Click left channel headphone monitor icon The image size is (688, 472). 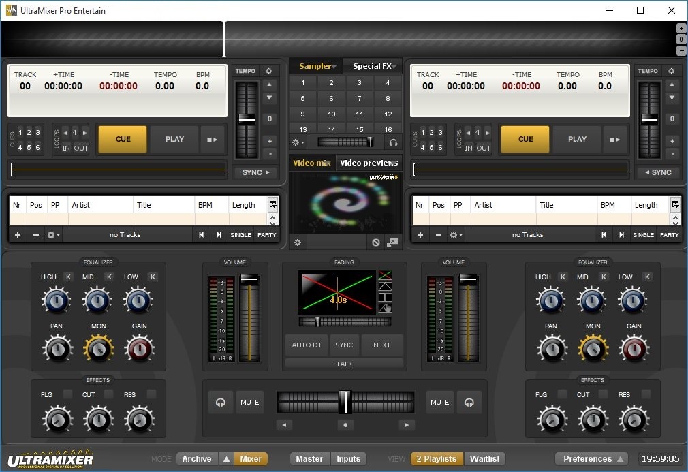(221, 403)
